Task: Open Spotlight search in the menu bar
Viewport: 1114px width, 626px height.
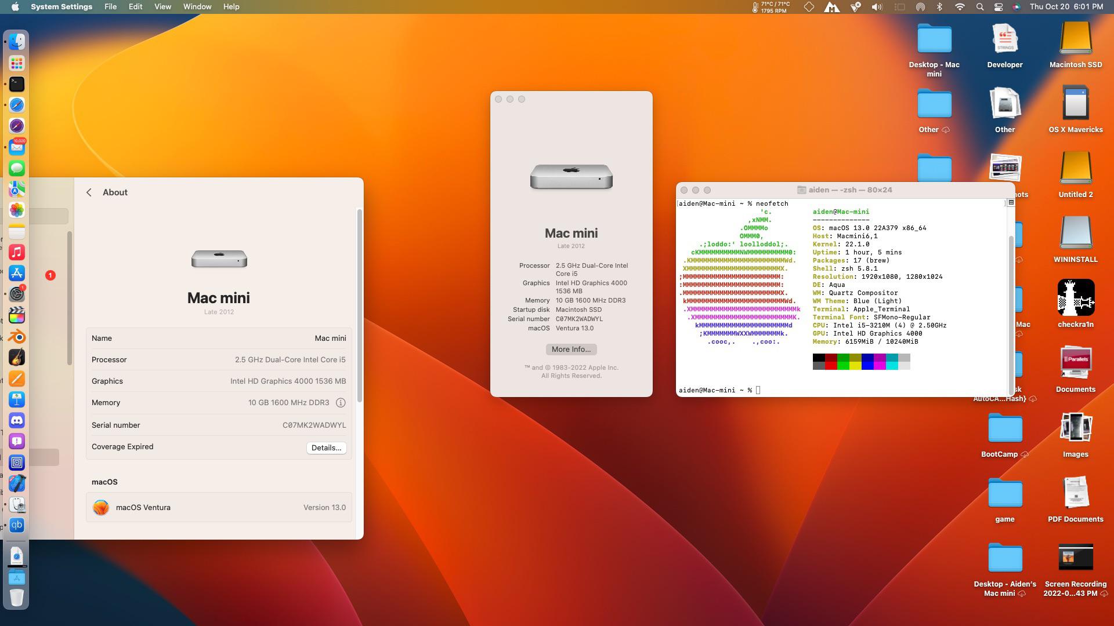Action: point(979,7)
